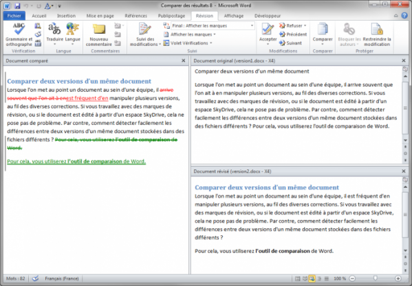Switch to the Publipostage tab
Viewport: 412px width, 286px height.
click(x=171, y=16)
